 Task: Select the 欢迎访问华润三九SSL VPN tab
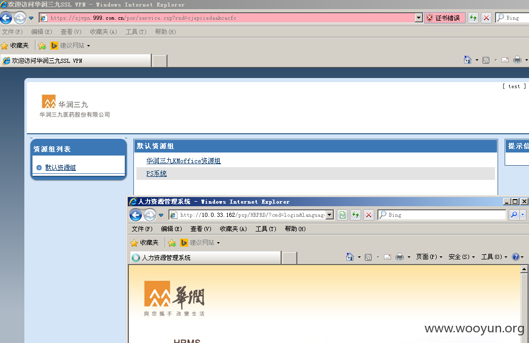click(x=76, y=61)
